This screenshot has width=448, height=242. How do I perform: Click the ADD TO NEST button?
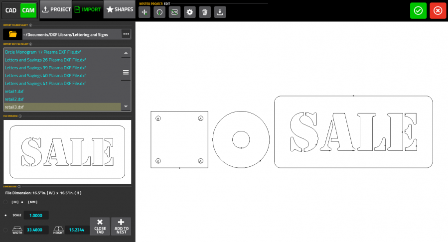(121, 226)
